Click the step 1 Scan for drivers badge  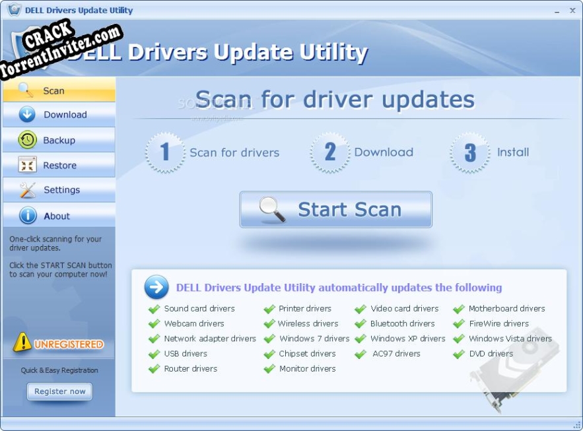click(x=165, y=152)
